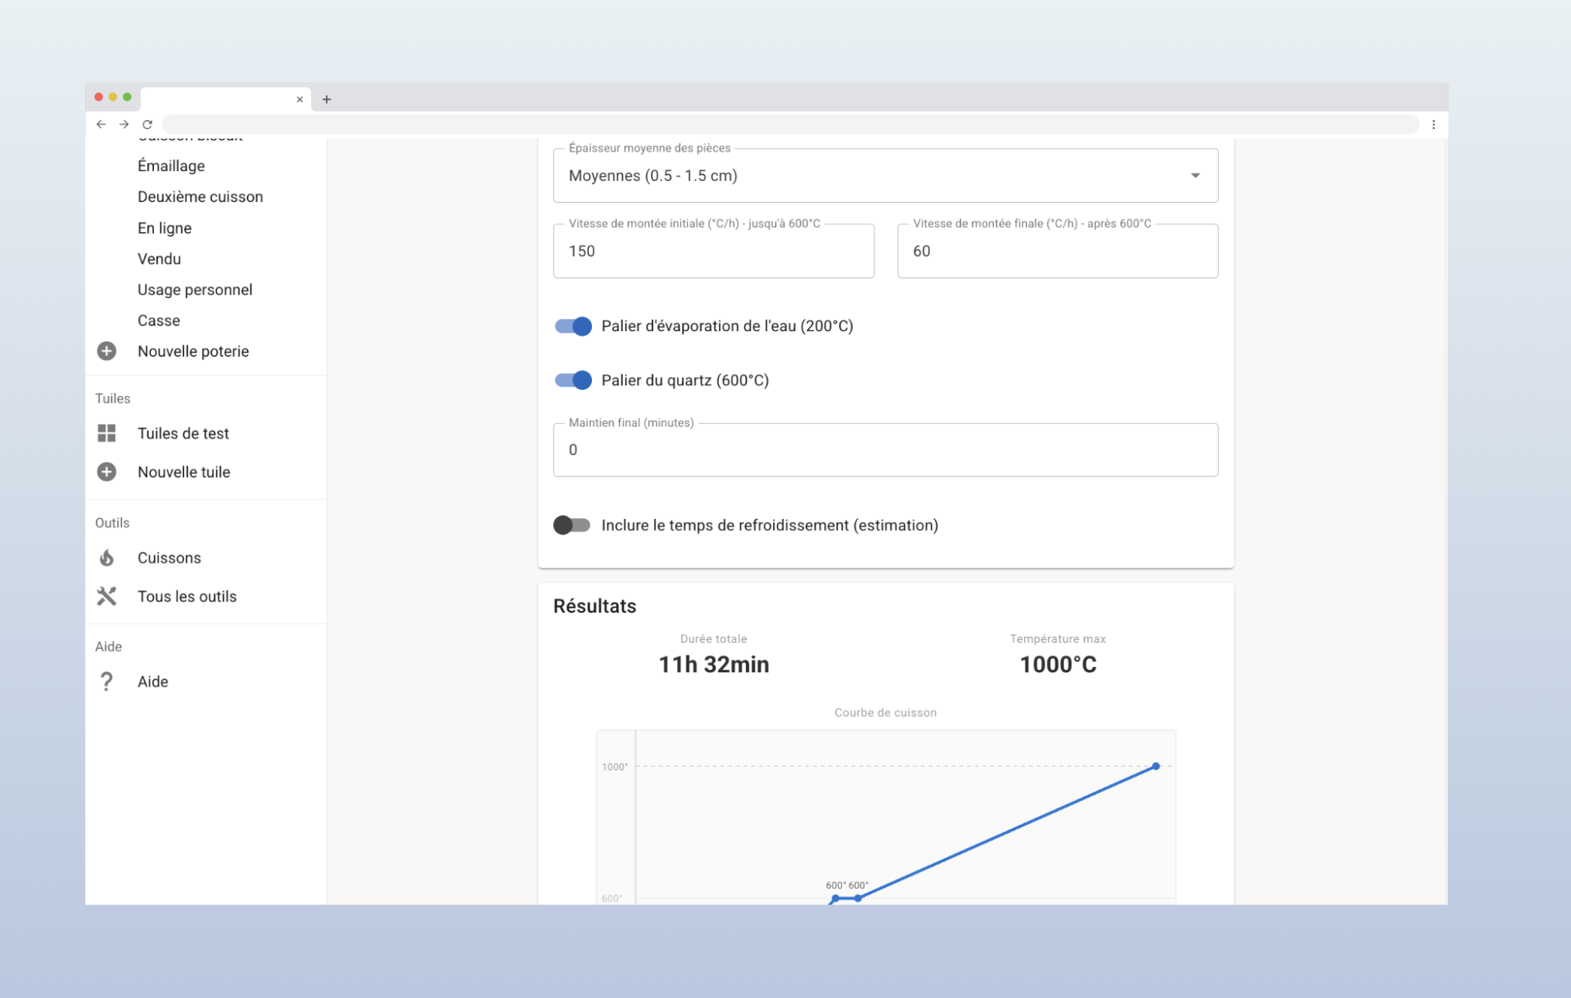This screenshot has width=1571, height=998.
Task: Click the Vitesse de montée initiale field
Action: point(714,251)
